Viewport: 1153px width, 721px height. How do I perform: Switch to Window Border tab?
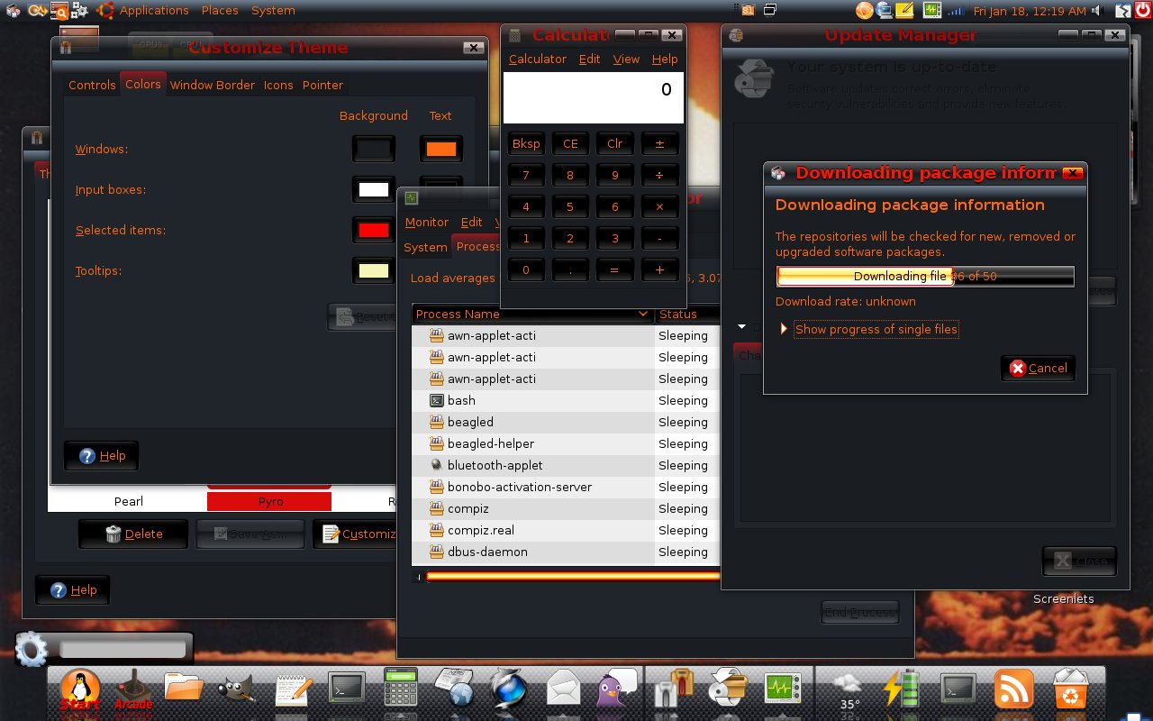click(x=213, y=85)
